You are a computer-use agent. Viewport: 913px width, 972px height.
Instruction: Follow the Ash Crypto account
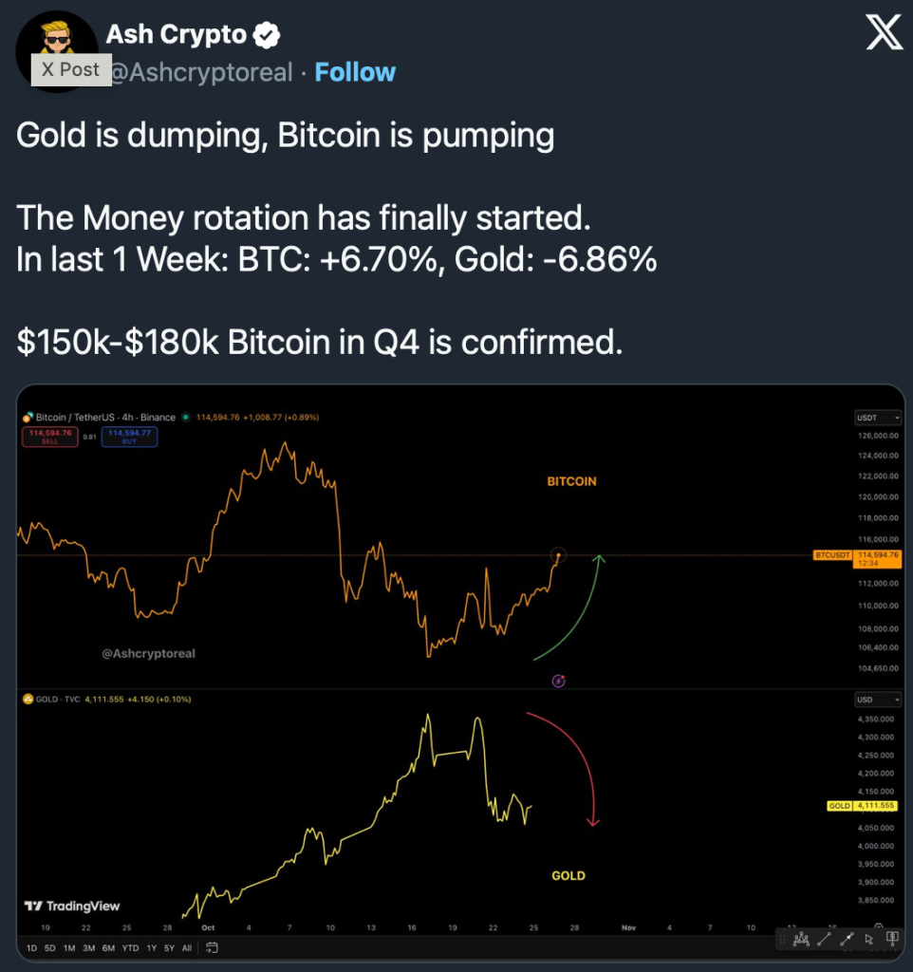pos(355,72)
